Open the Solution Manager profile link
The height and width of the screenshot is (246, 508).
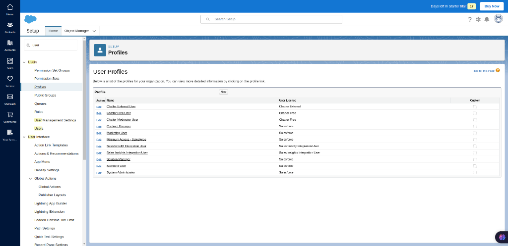point(118,159)
